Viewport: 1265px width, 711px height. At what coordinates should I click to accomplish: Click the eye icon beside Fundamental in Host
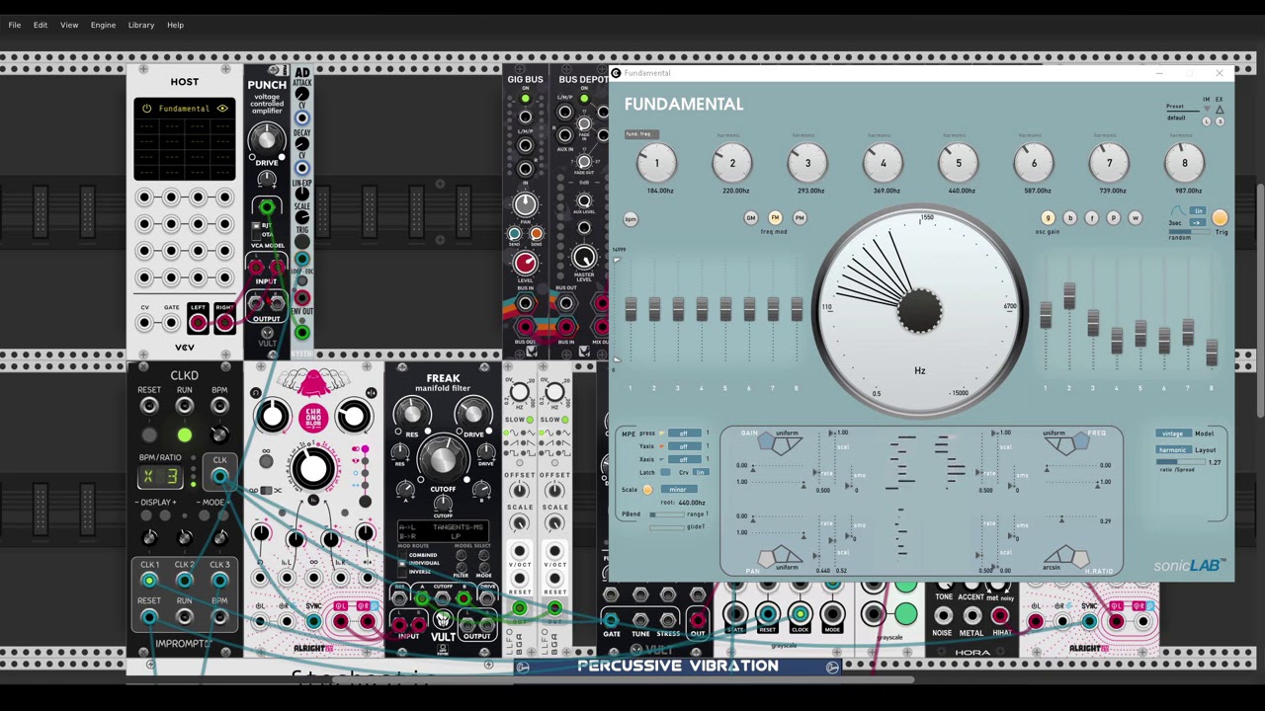222,109
